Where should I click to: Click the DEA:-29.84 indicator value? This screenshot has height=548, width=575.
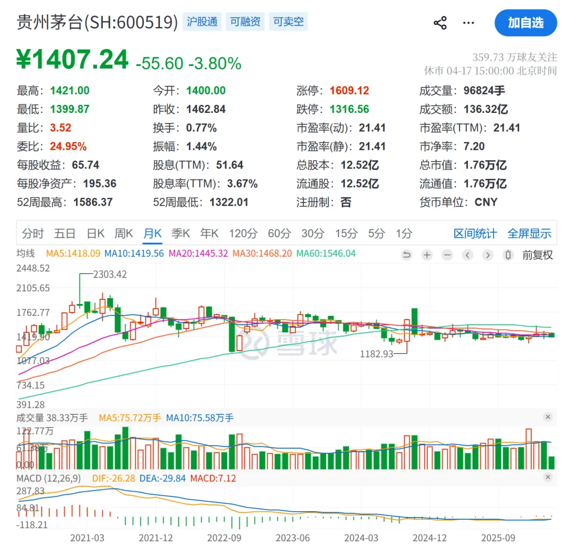tap(162, 478)
